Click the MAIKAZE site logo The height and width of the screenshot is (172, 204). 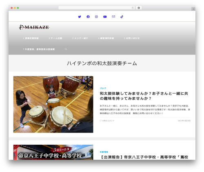[x=34, y=27]
